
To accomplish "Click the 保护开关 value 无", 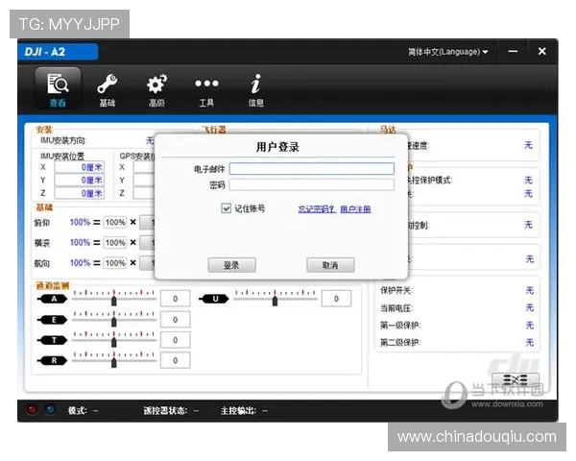I will [x=529, y=290].
